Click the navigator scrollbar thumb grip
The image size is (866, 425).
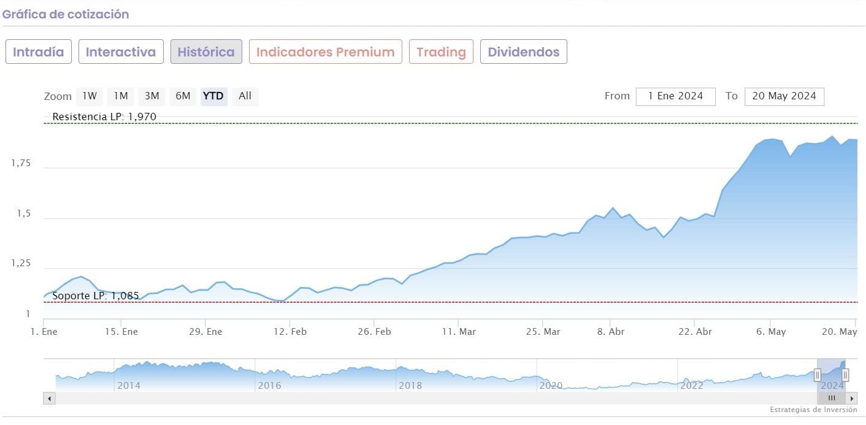[x=832, y=399]
